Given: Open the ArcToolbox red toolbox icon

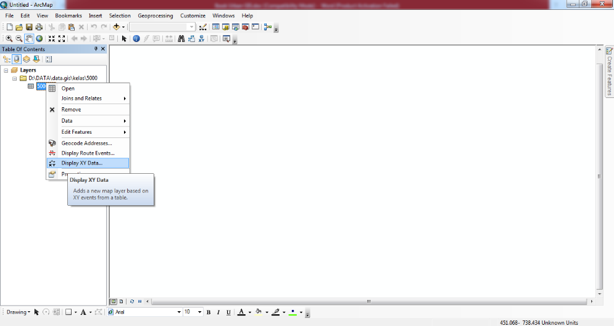Looking at the screenshot, I should 246,27.
